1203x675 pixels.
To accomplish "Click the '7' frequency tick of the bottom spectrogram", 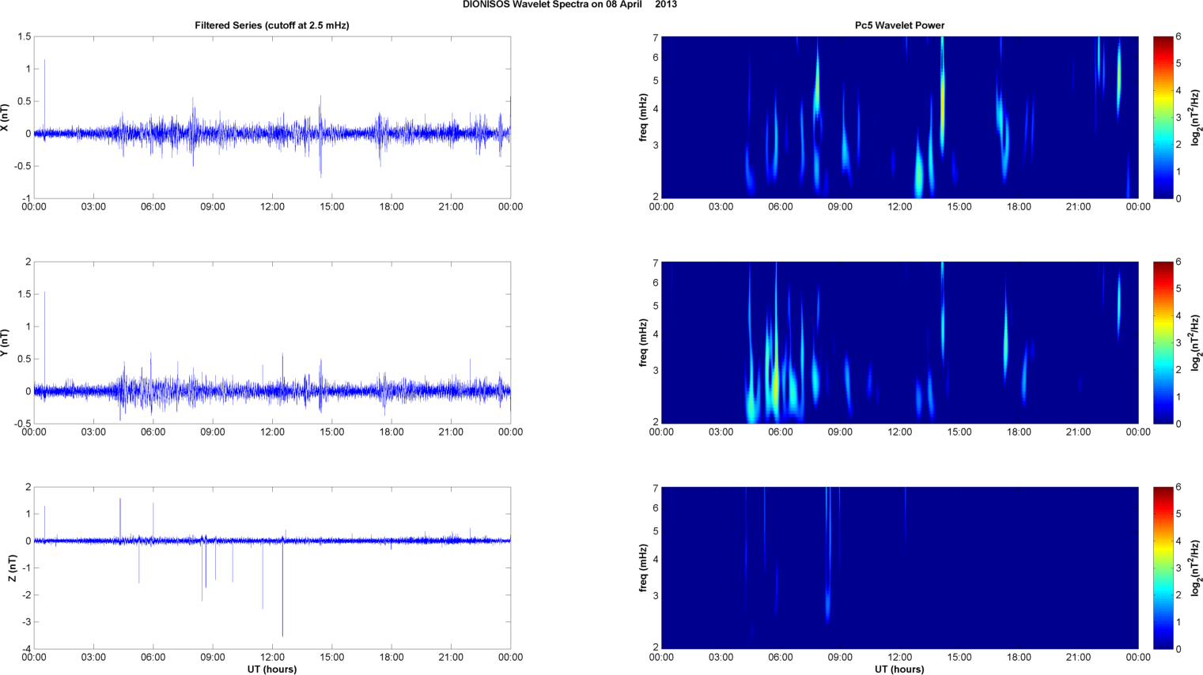I will (656, 488).
